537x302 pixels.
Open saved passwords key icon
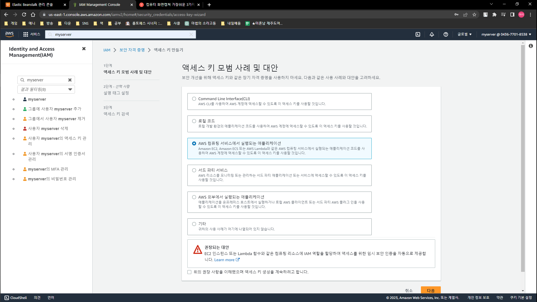coord(456,15)
